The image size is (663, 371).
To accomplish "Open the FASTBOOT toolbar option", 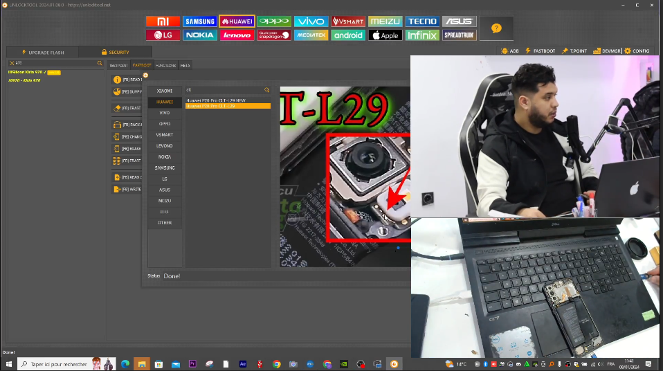I will [540, 51].
